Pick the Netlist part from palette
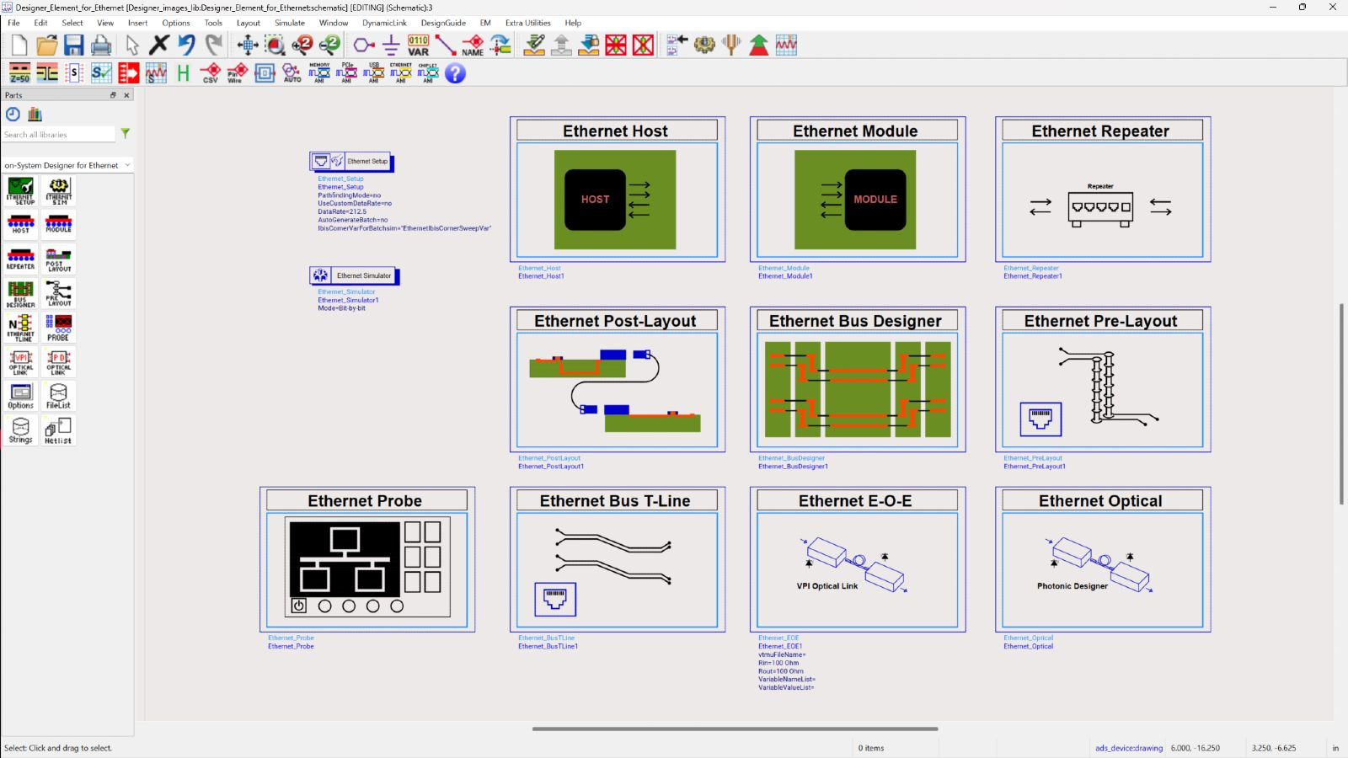 click(x=59, y=430)
